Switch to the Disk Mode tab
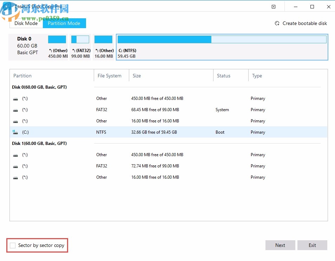Image resolution: width=335 pixels, height=261 pixels. (26, 23)
